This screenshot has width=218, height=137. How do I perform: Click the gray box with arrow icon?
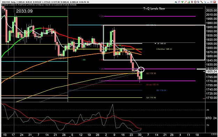click(198, 2)
